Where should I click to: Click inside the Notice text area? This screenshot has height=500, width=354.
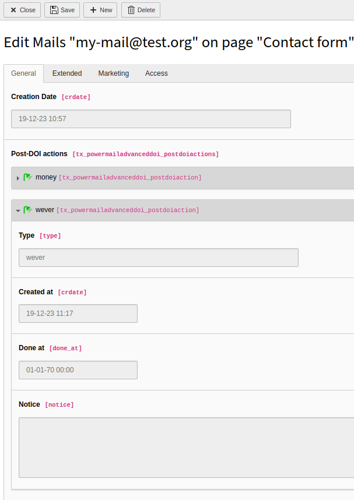pos(187,448)
